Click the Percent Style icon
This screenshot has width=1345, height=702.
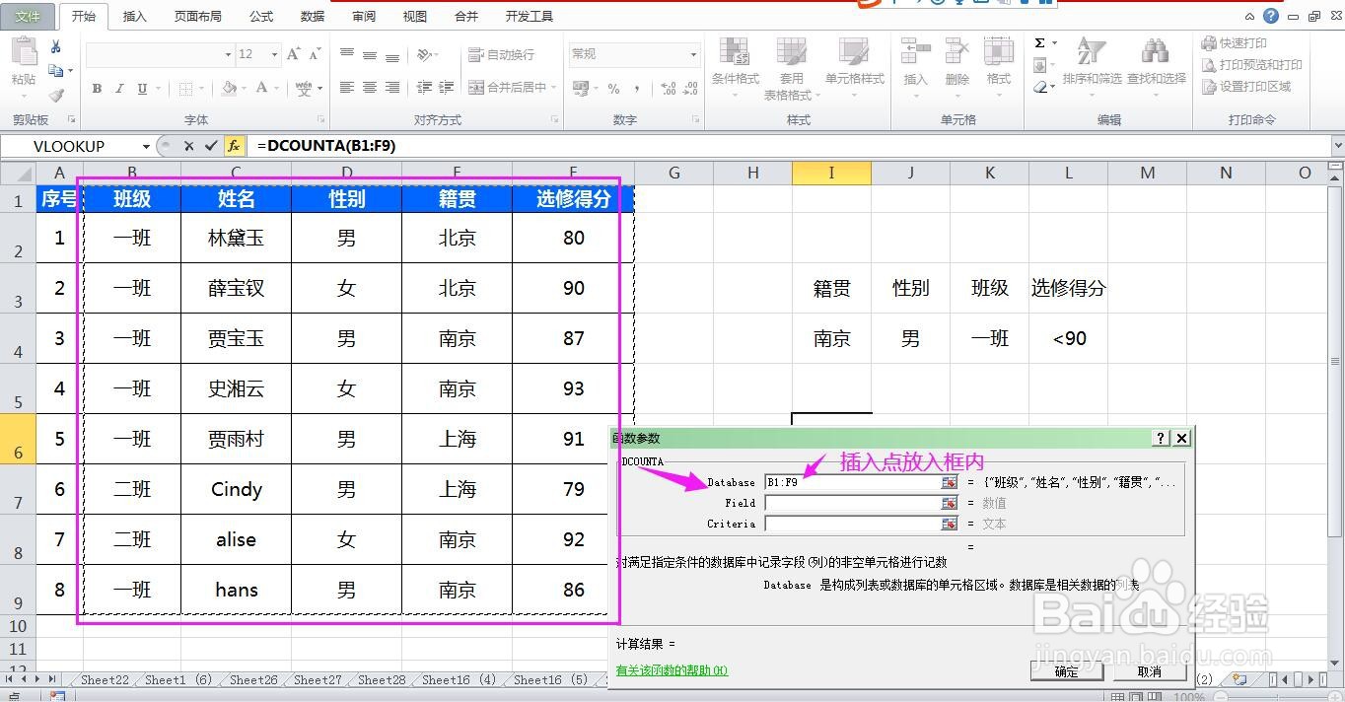pos(613,89)
